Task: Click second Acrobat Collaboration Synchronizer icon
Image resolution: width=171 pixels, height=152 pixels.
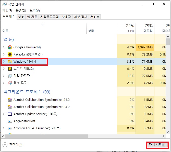Action: (10, 107)
